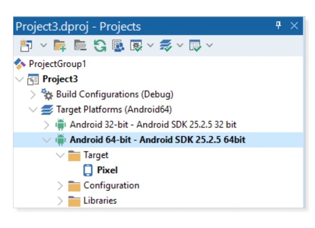Open dropdown next to the views toolbar icon

click(209, 45)
